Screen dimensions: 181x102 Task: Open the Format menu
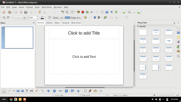tap(29, 7)
